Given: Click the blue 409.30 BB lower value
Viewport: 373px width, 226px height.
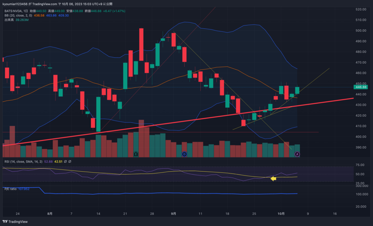Looking at the screenshot, I should [x=63, y=15].
